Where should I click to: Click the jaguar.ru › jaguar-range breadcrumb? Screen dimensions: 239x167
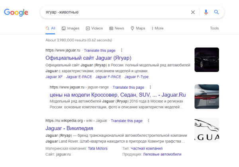point(79,87)
